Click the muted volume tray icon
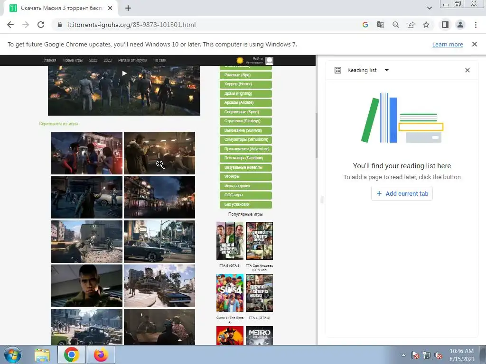 pyautogui.click(x=438, y=355)
